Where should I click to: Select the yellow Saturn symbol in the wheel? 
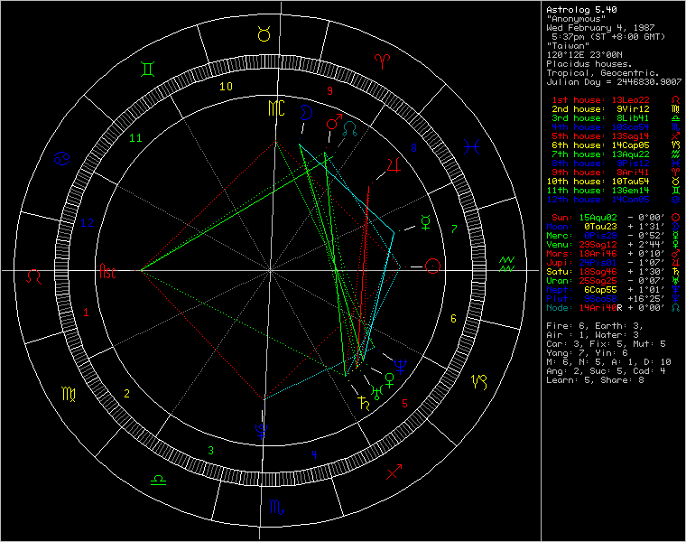364,402
